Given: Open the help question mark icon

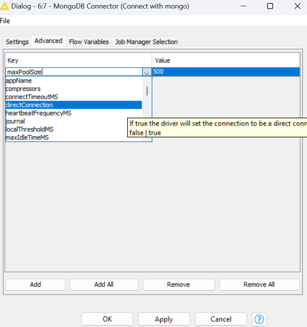Looking at the screenshot, I should click(x=259, y=319).
